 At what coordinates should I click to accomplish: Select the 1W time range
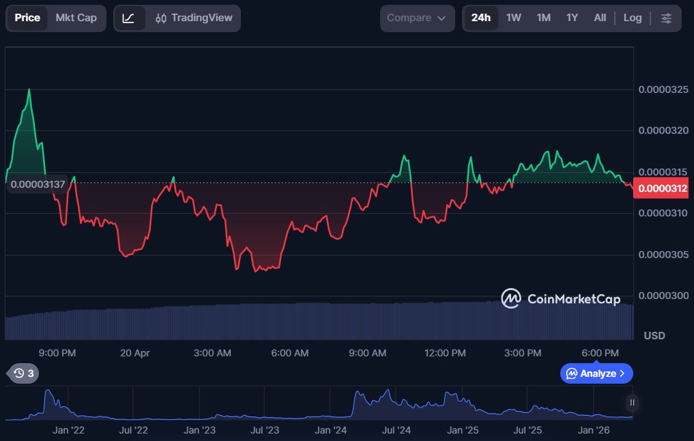coord(513,18)
